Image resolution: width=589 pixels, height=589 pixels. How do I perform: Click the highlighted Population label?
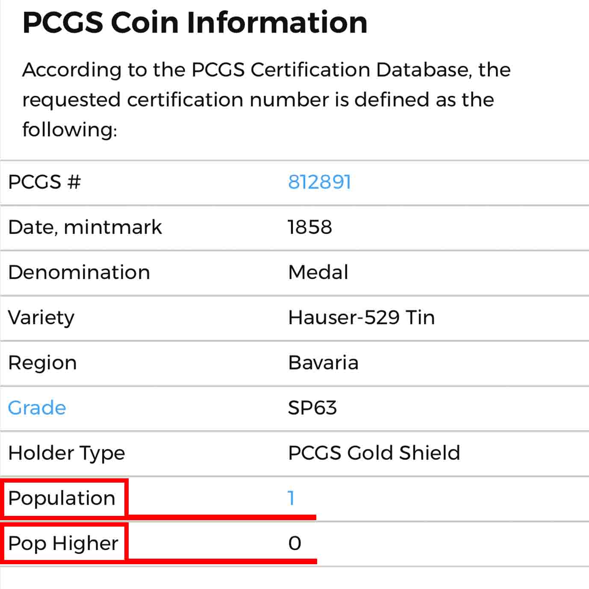(x=62, y=498)
